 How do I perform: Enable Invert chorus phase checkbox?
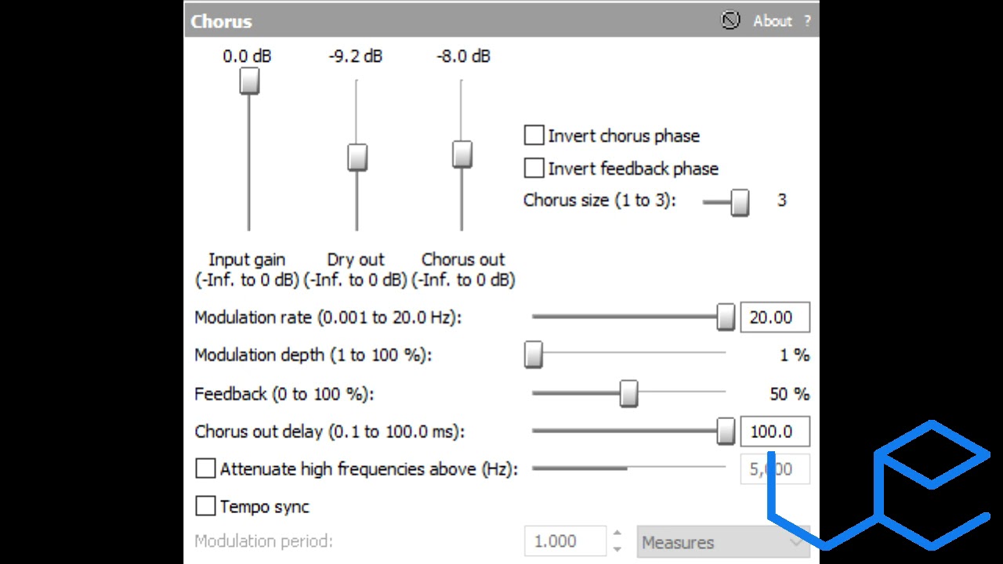click(534, 136)
